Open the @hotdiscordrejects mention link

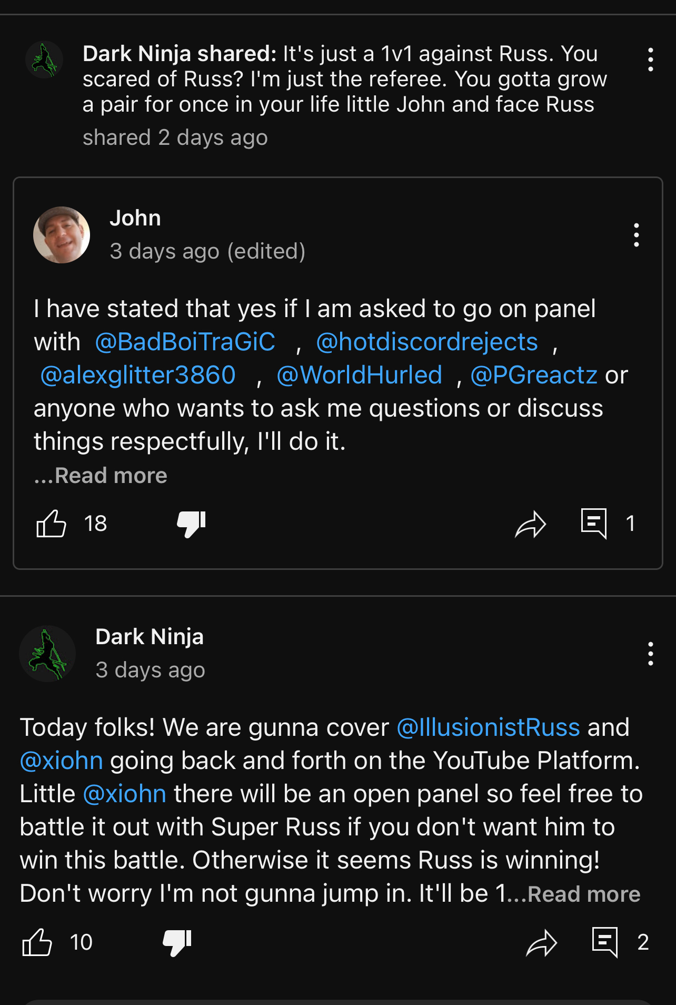426,342
